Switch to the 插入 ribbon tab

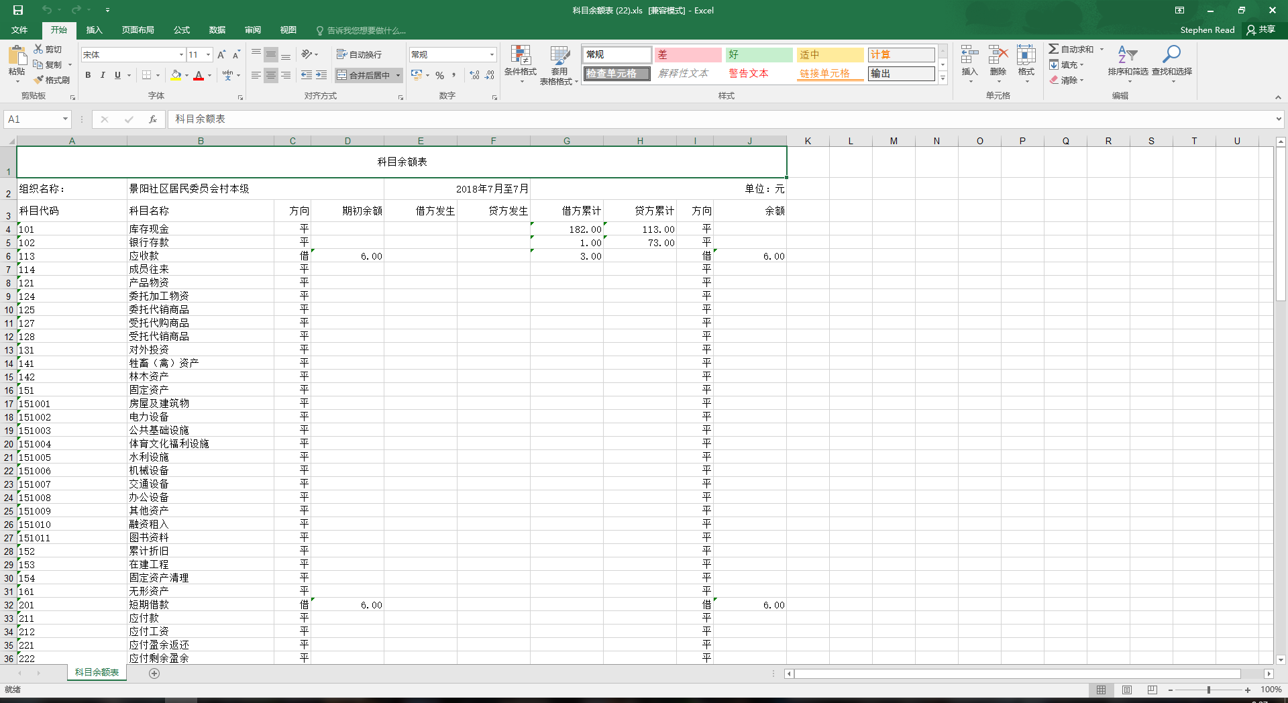94,30
